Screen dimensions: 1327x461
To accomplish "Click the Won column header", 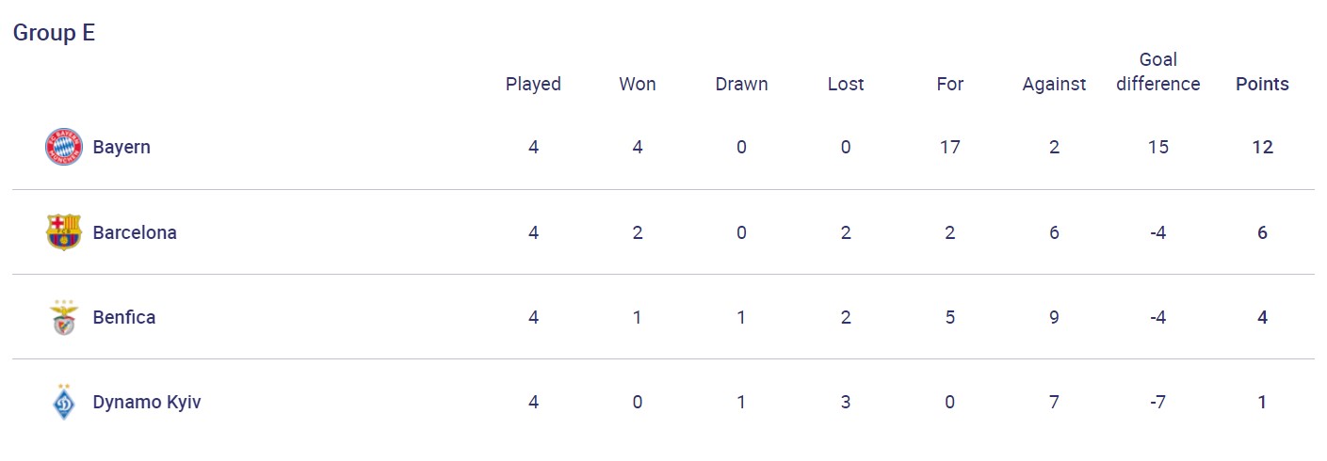I will (638, 84).
